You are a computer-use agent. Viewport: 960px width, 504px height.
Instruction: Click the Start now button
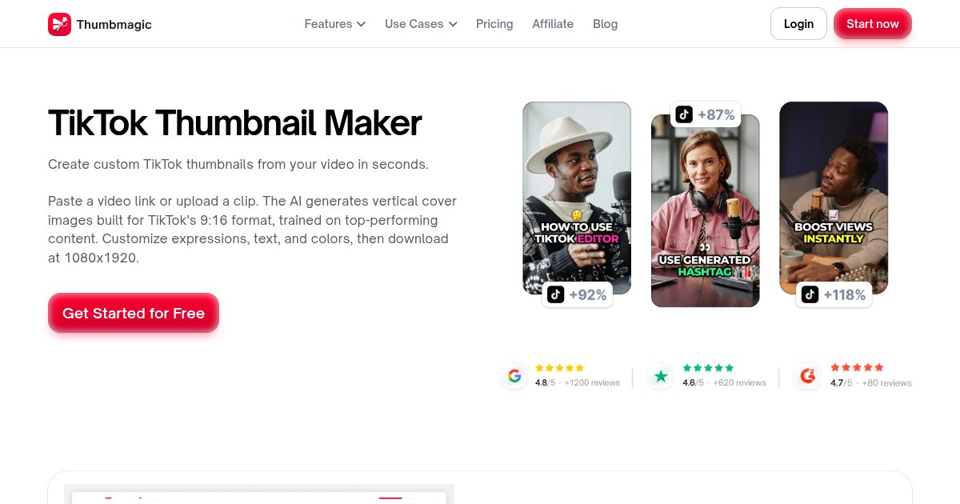coord(873,24)
